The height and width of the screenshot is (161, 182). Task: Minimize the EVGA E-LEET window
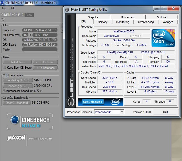pyautogui.click(x=157, y=9)
